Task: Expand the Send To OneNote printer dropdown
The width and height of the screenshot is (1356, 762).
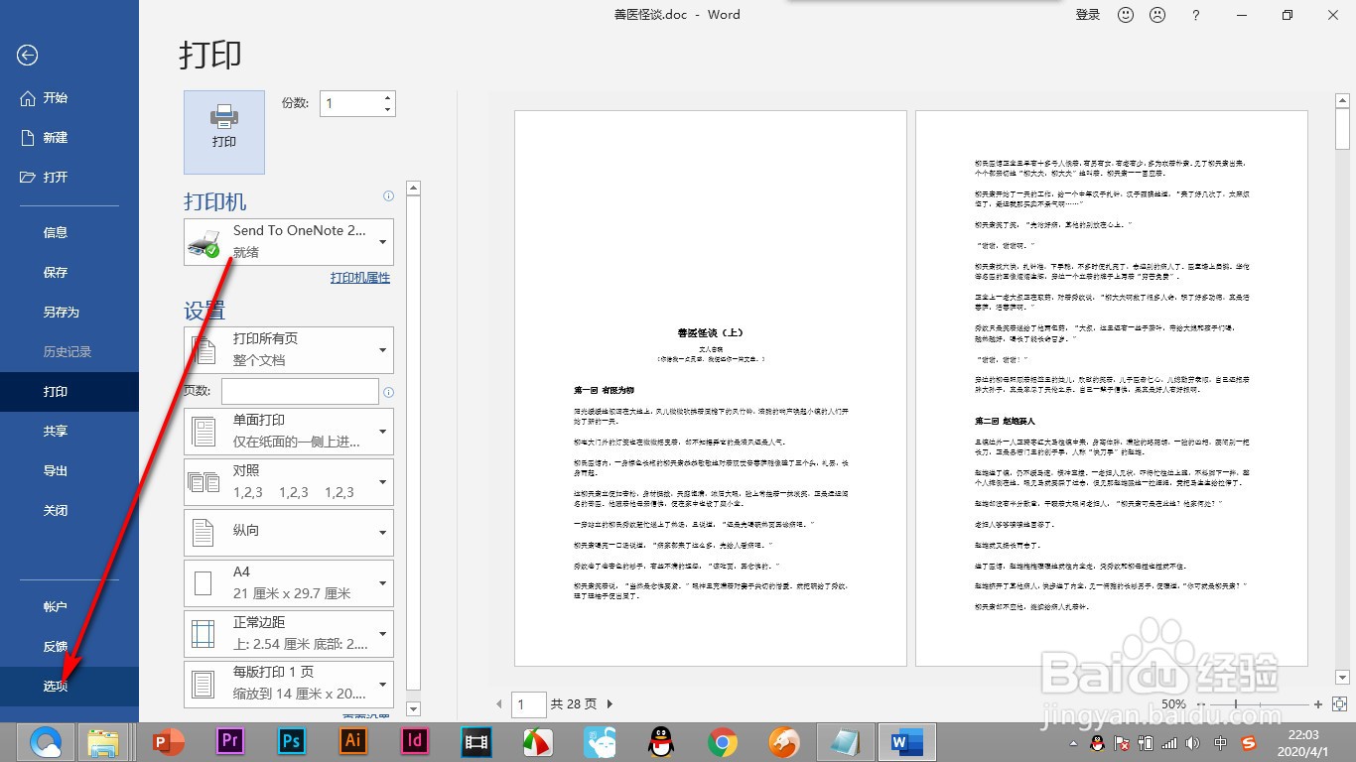Action: tap(289, 242)
